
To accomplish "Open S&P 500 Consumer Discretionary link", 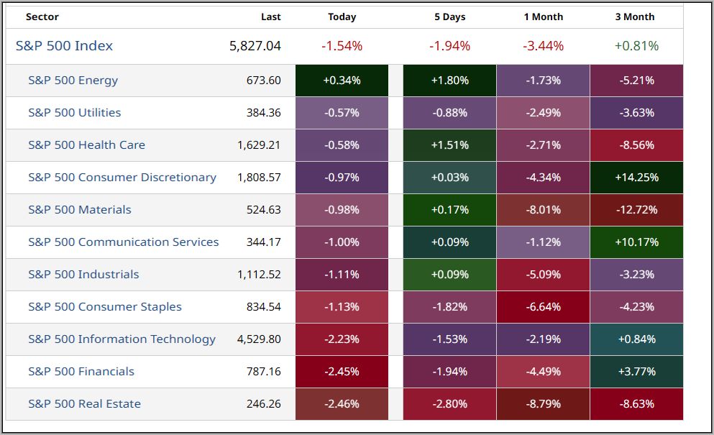I will pyautogui.click(x=122, y=178).
